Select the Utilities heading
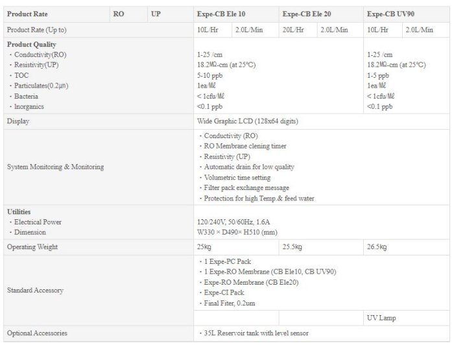The width and height of the screenshot is (454, 345). pos(19,211)
